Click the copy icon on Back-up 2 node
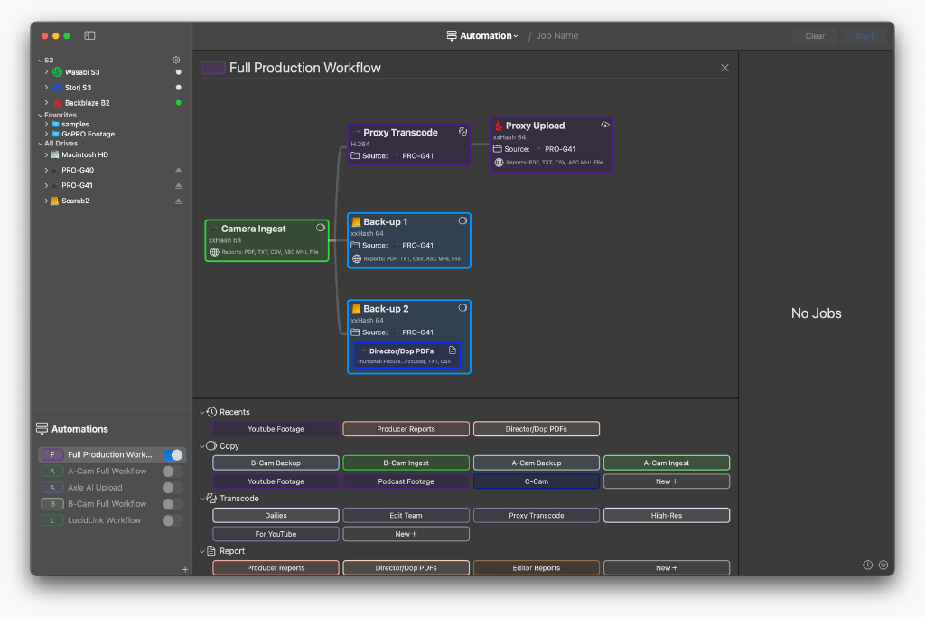Image resolution: width=925 pixels, height=617 pixels. [462, 307]
